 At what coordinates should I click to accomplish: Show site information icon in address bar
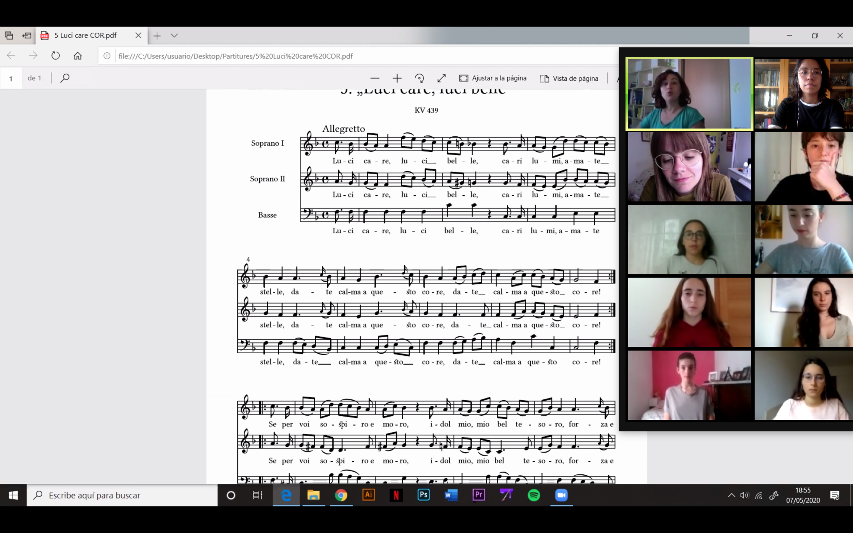(x=107, y=56)
